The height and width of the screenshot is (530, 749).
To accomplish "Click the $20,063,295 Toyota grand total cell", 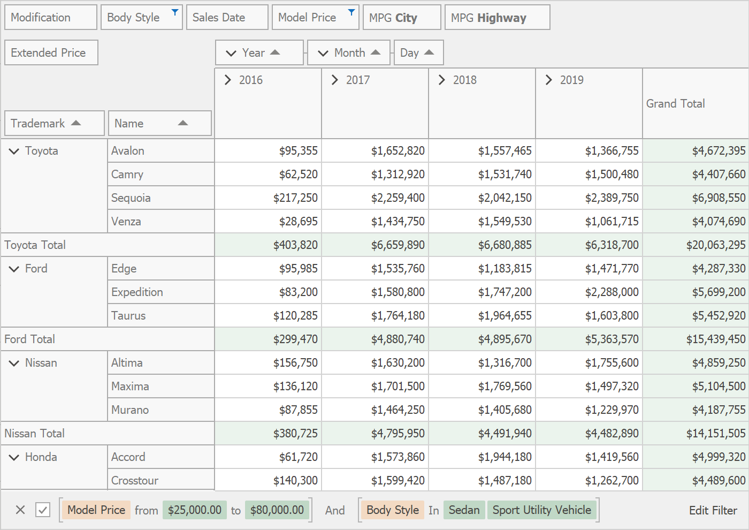I will 695,245.
